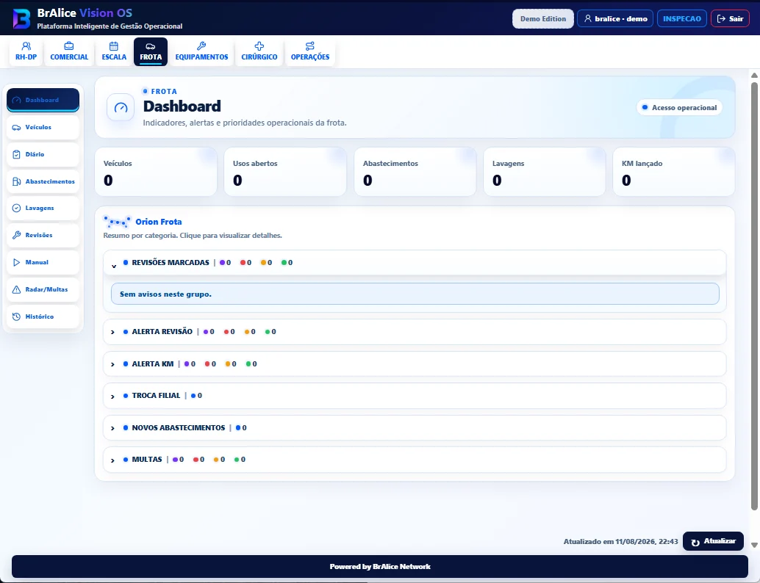Click the BrAlice logo icon
The height and width of the screenshot is (583, 760).
pos(21,18)
